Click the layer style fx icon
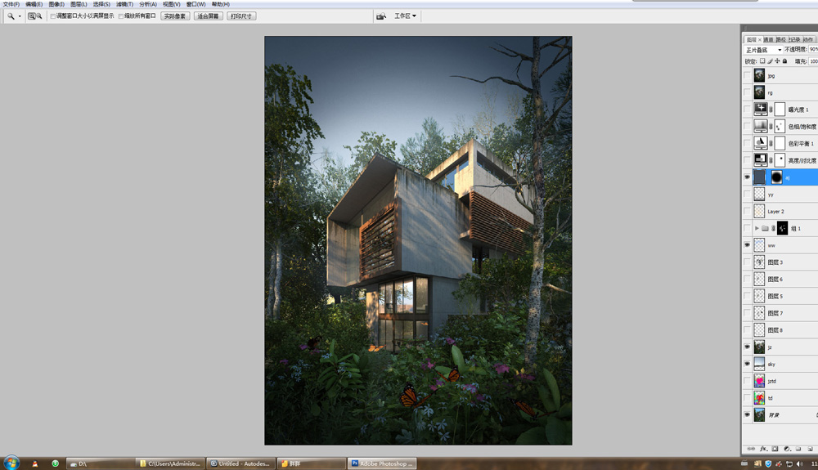This screenshot has width=818, height=470. 763,449
